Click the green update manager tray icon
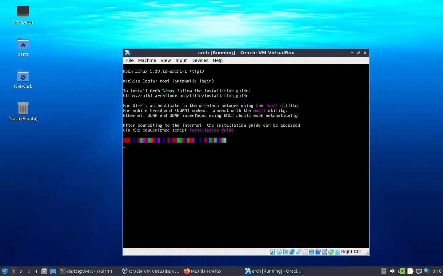The width and height of the screenshot is (443, 276). (401, 271)
